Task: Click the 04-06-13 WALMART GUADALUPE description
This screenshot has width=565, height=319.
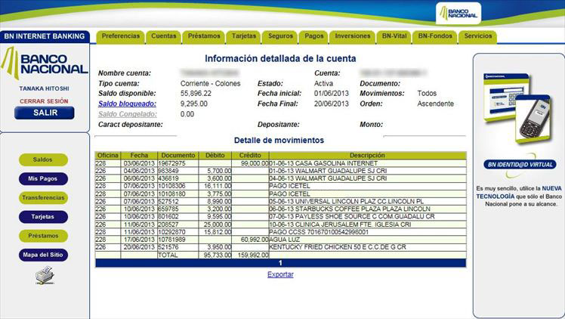Action: pos(328,178)
